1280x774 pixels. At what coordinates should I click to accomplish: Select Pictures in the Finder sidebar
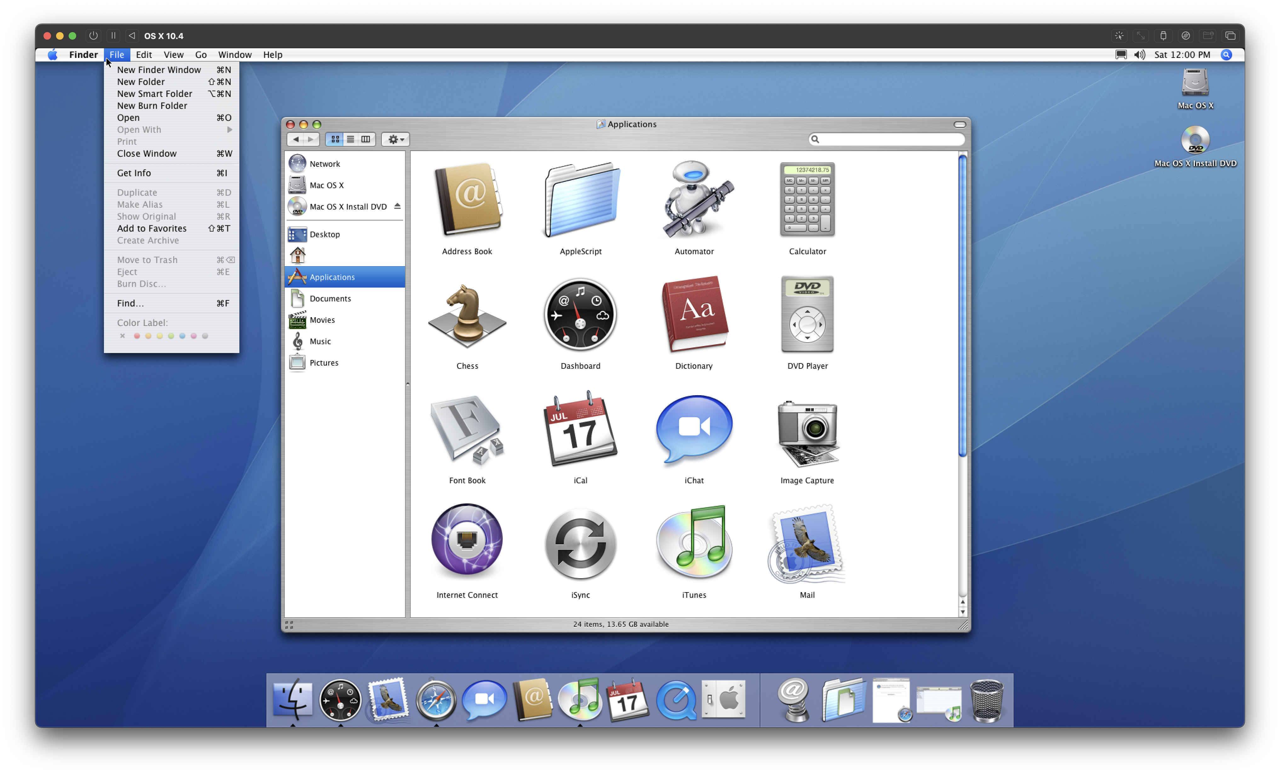tap(345, 362)
